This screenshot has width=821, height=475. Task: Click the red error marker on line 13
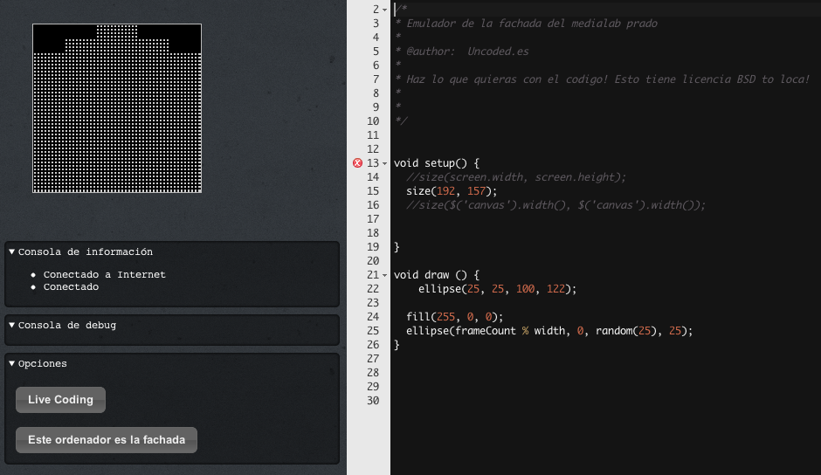click(x=357, y=163)
